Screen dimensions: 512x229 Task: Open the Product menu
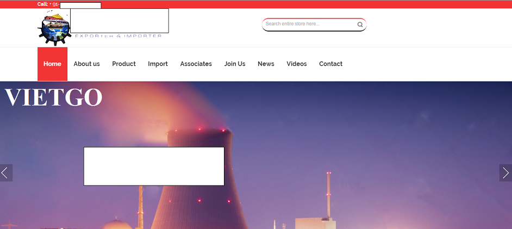(x=124, y=64)
